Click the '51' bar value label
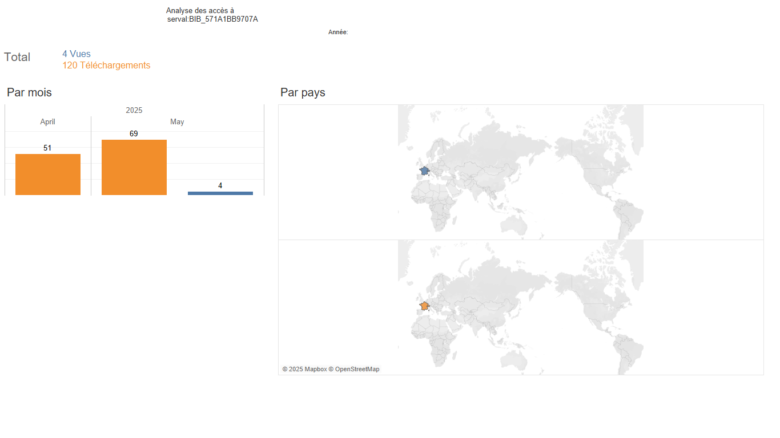This screenshot has height=438, width=780. coord(47,148)
